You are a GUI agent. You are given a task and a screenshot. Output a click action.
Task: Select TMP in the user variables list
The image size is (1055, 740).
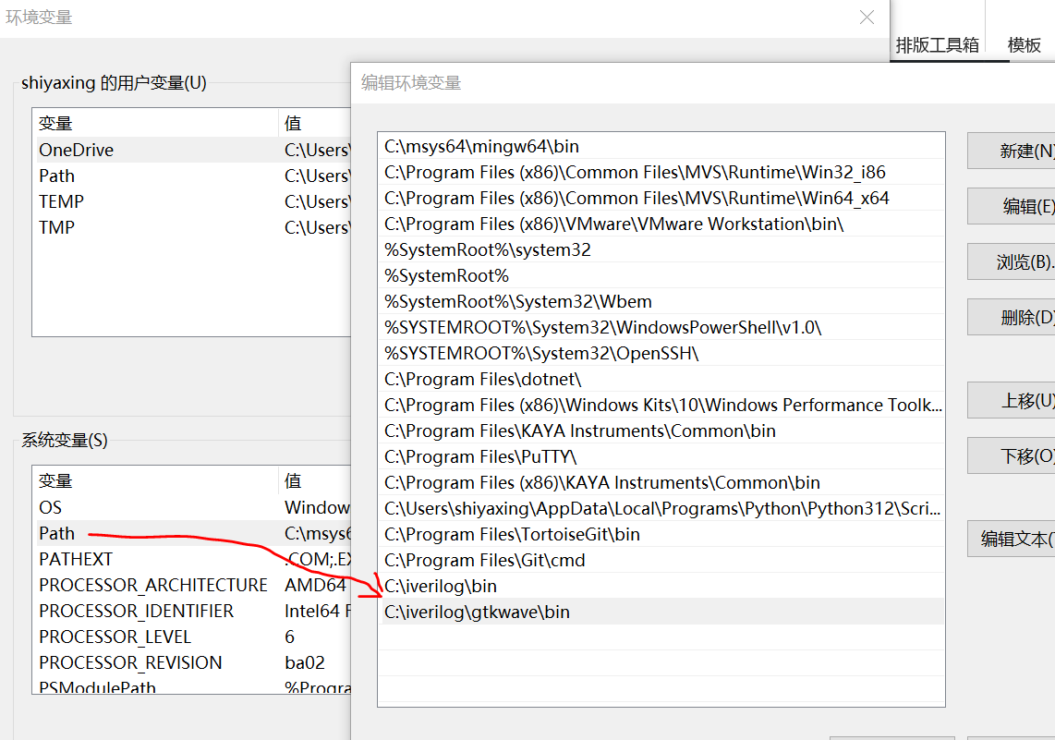pos(192,227)
